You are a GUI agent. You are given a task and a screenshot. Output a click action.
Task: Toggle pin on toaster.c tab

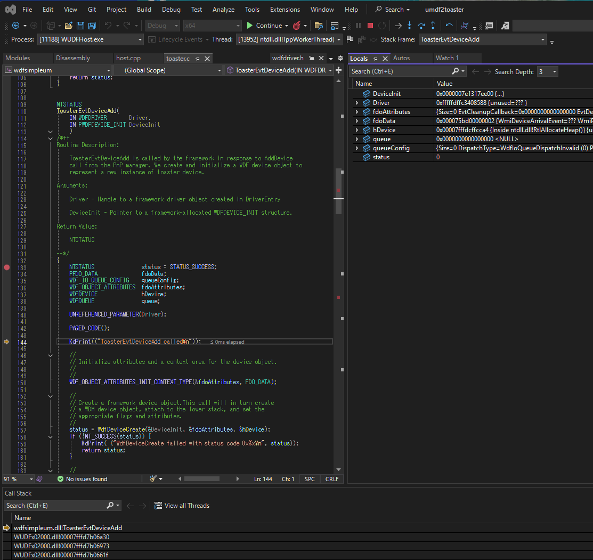pyautogui.click(x=197, y=59)
